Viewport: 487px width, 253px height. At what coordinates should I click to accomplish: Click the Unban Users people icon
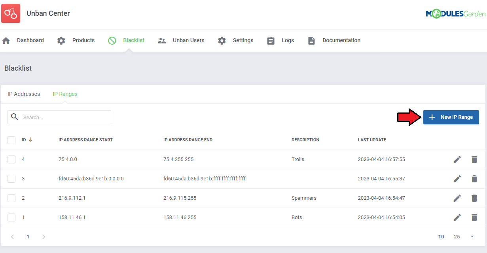point(162,41)
